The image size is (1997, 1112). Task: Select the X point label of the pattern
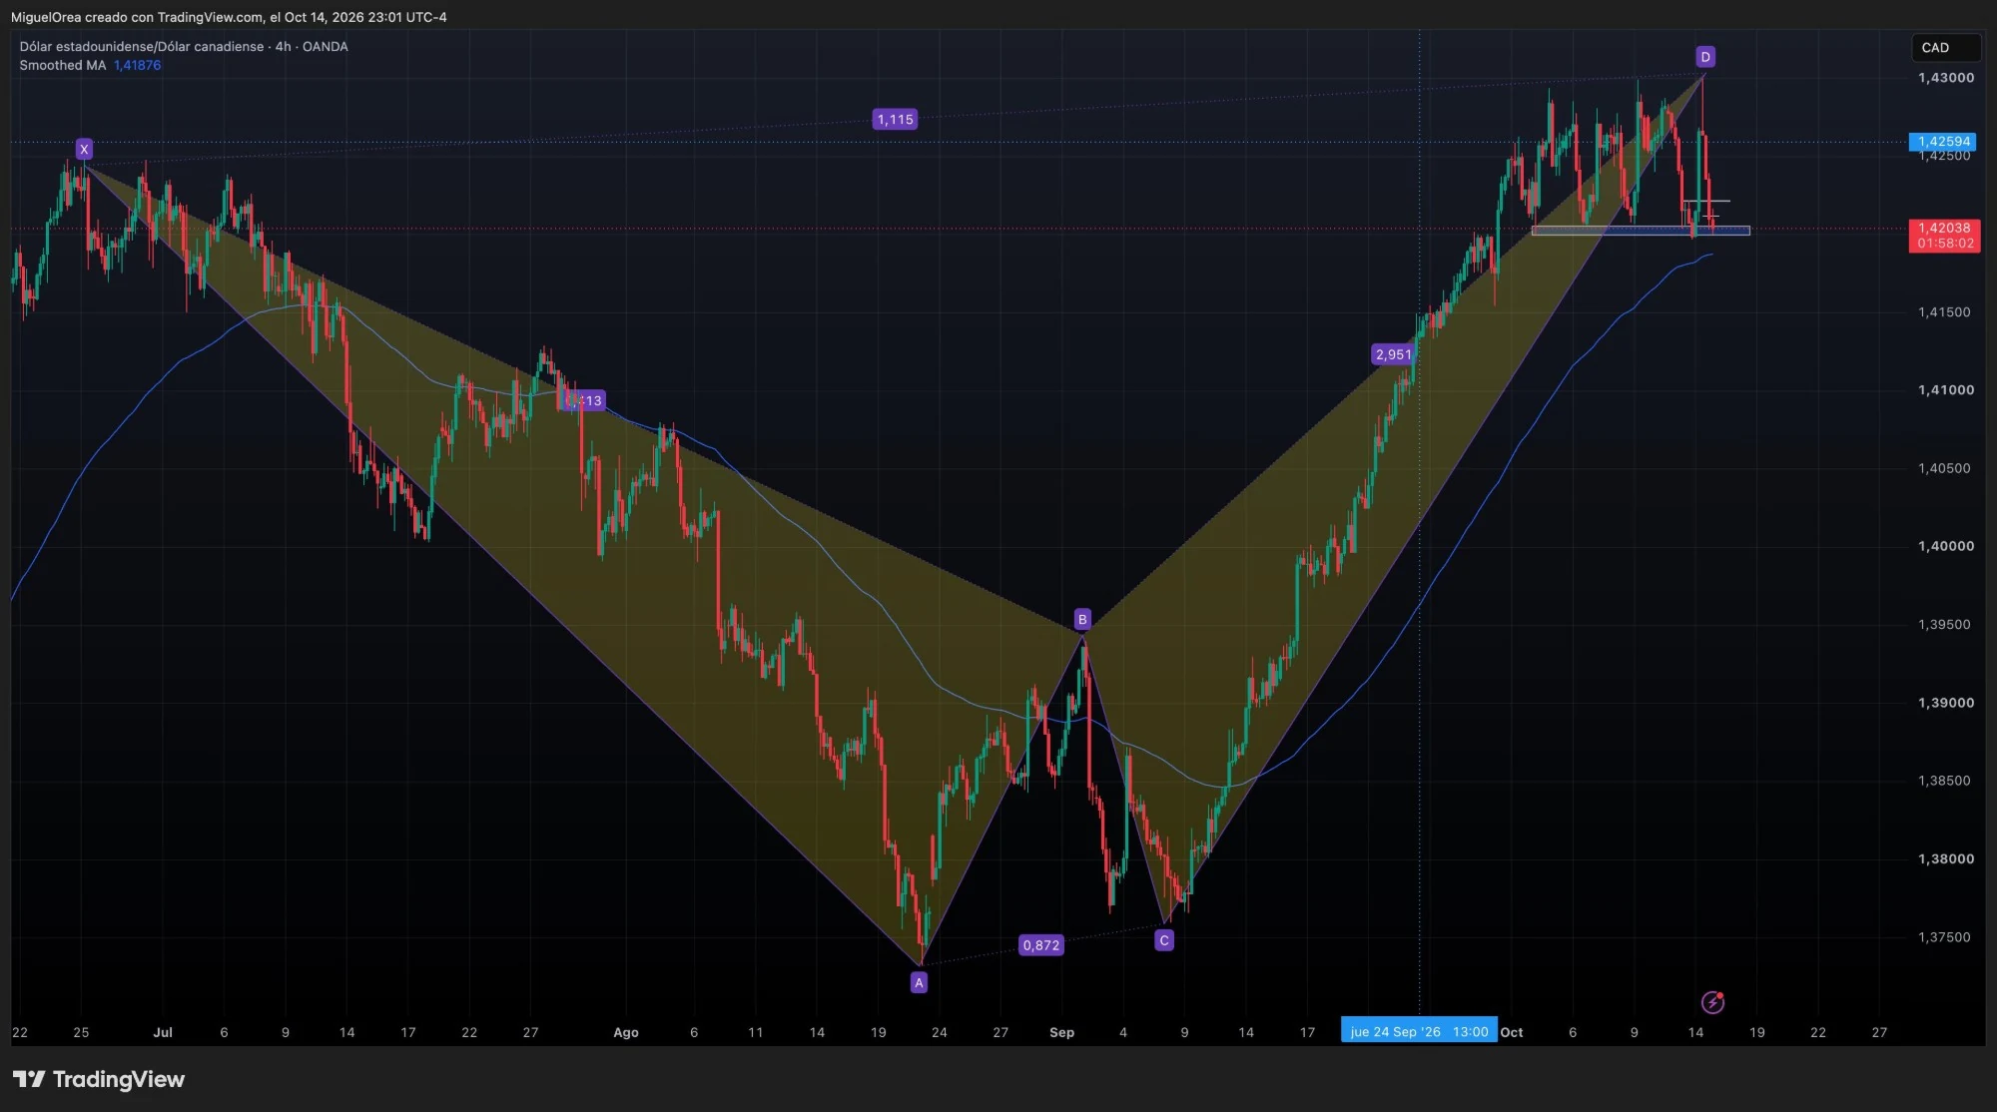click(x=84, y=150)
